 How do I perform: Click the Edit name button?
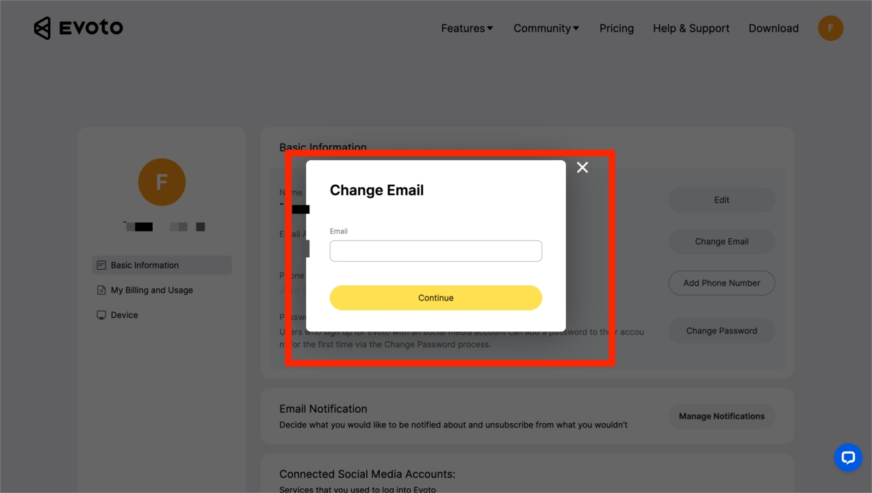(721, 200)
